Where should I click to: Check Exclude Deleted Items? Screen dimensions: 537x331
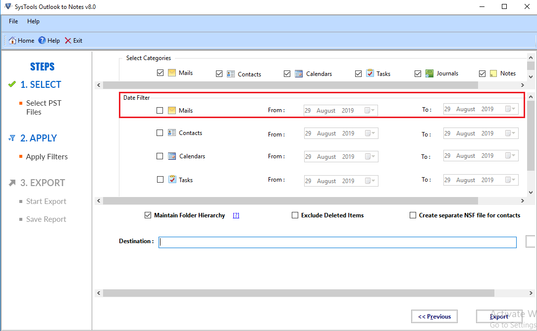[295, 215]
